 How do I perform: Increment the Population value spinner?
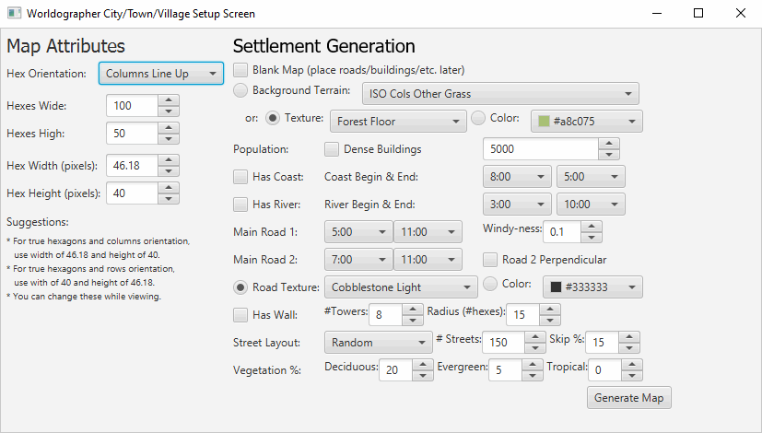click(609, 144)
